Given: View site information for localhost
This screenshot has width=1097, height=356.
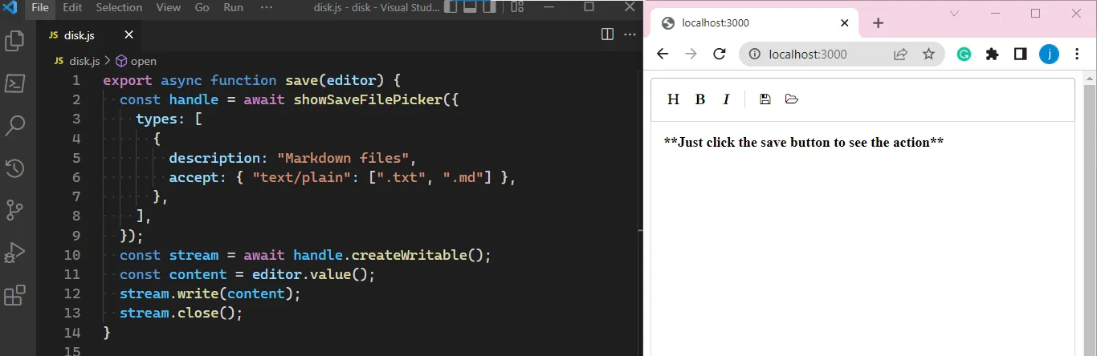Looking at the screenshot, I should point(754,54).
